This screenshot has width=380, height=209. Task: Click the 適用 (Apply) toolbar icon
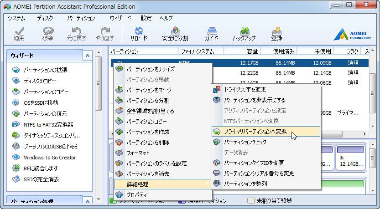pos(19,31)
